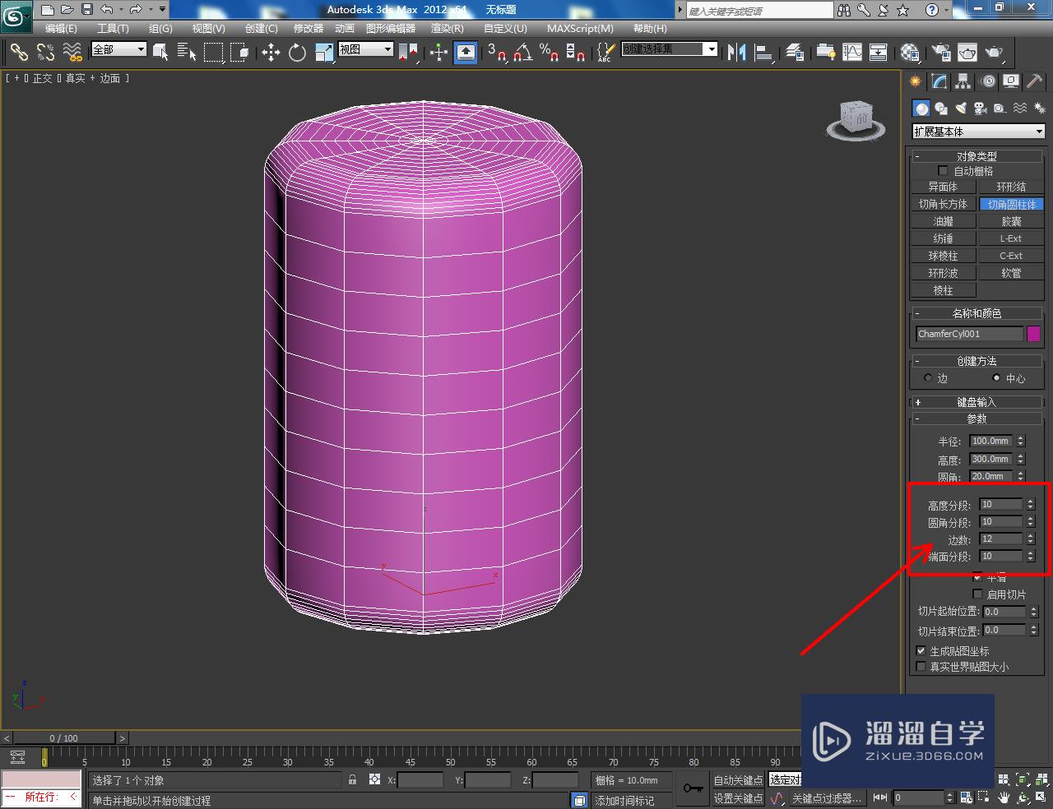Switch to the Hierarchy panel tab
This screenshot has width=1053, height=809.
click(x=963, y=81)
